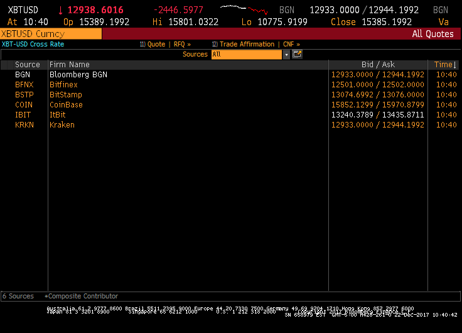Click the BitStamp firm name
This screenshot has width=462, height=333.
point(66,95)
